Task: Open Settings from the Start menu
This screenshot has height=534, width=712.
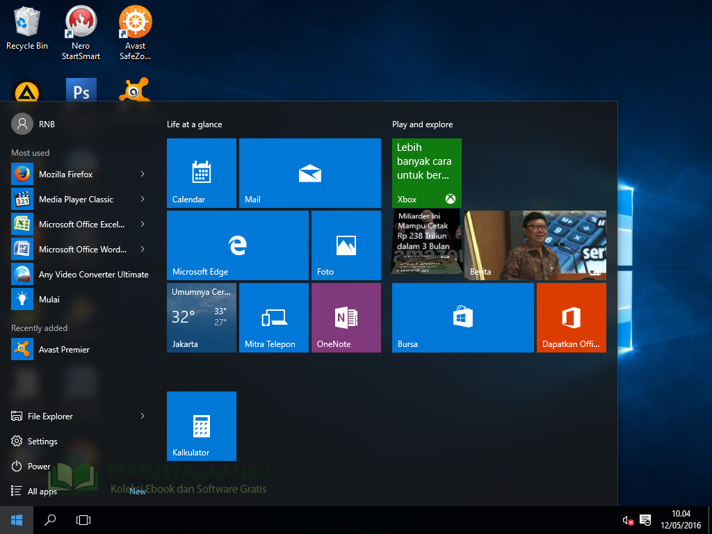Action: tap(42, 441)
